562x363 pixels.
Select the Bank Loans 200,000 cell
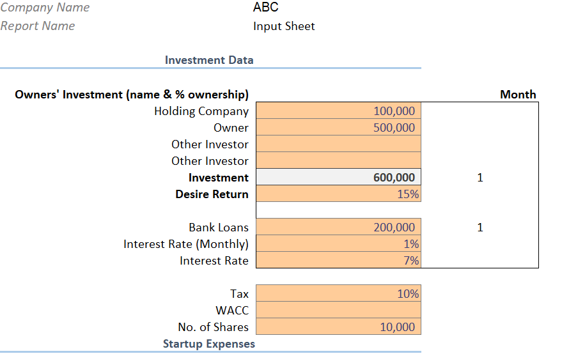tap(338, 227)
